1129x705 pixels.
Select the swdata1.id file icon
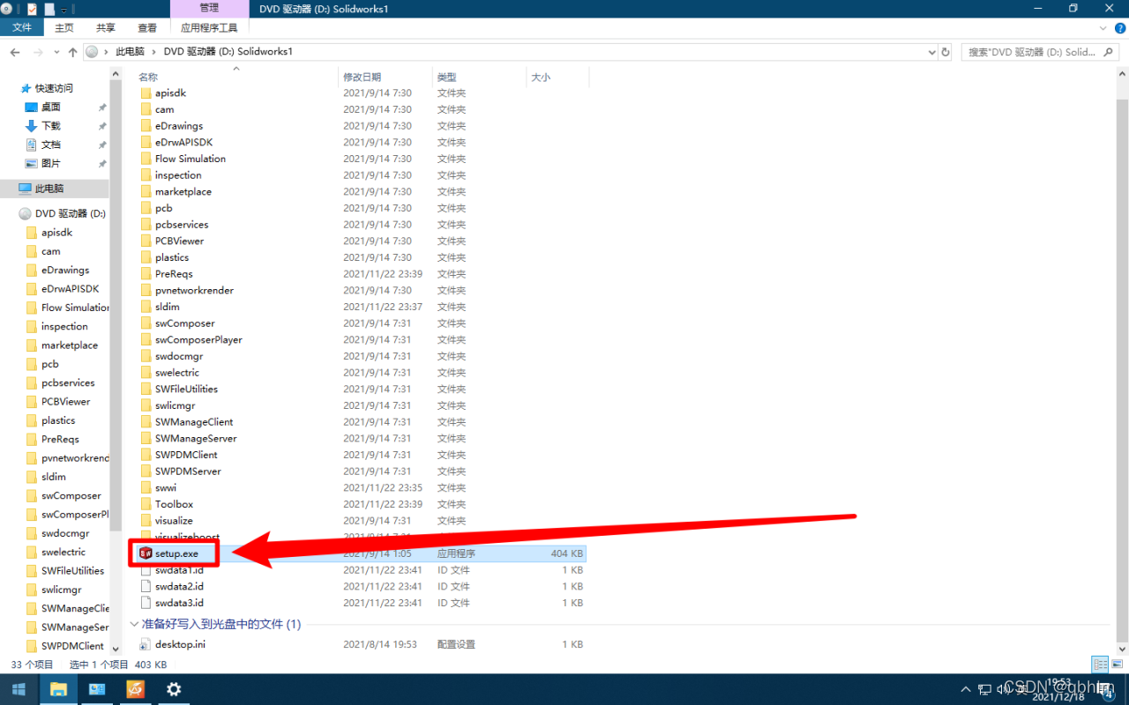pos(146,570)
